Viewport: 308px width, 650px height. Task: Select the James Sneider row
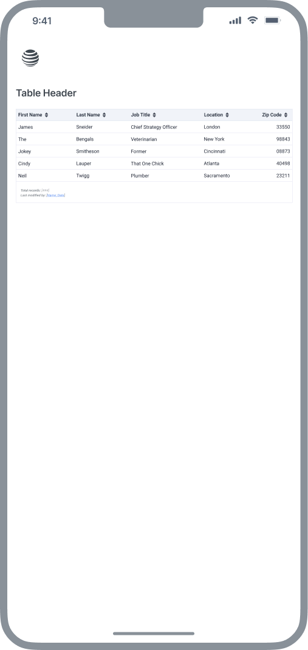click(x=154, y=127)
